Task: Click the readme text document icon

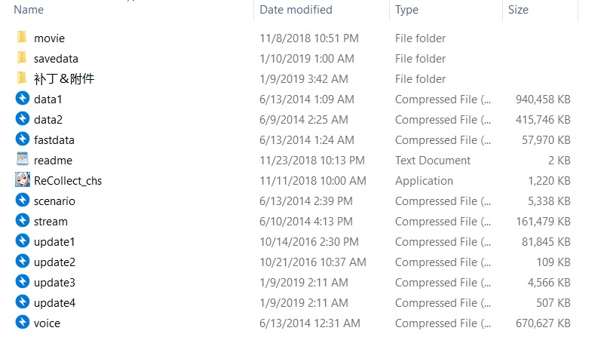Action: click(x=22, y=160)
